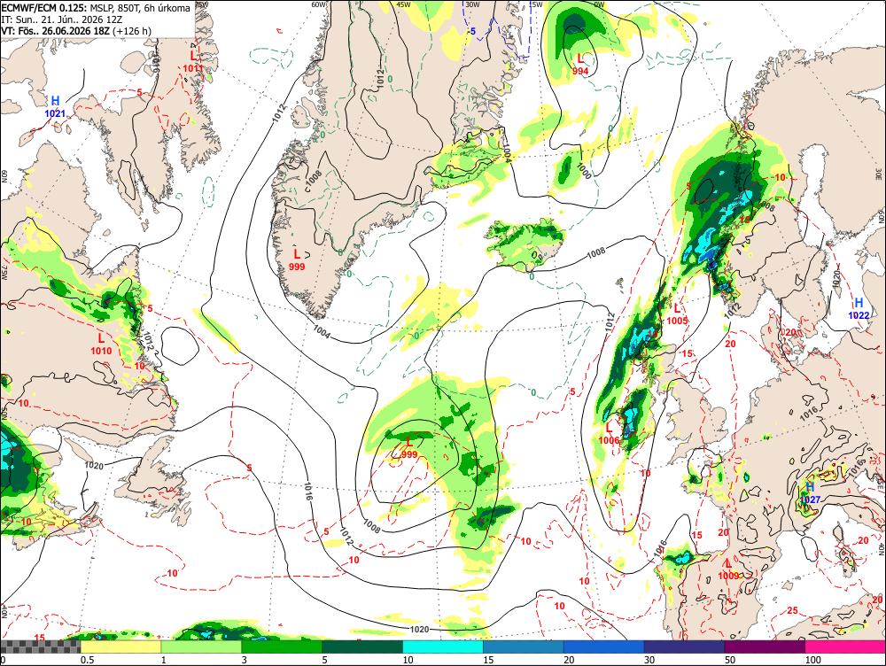This screenshot has width=886, height=666.
Task: Select the yellow 0.5–1 legend swatch
Action: [120, 647]
